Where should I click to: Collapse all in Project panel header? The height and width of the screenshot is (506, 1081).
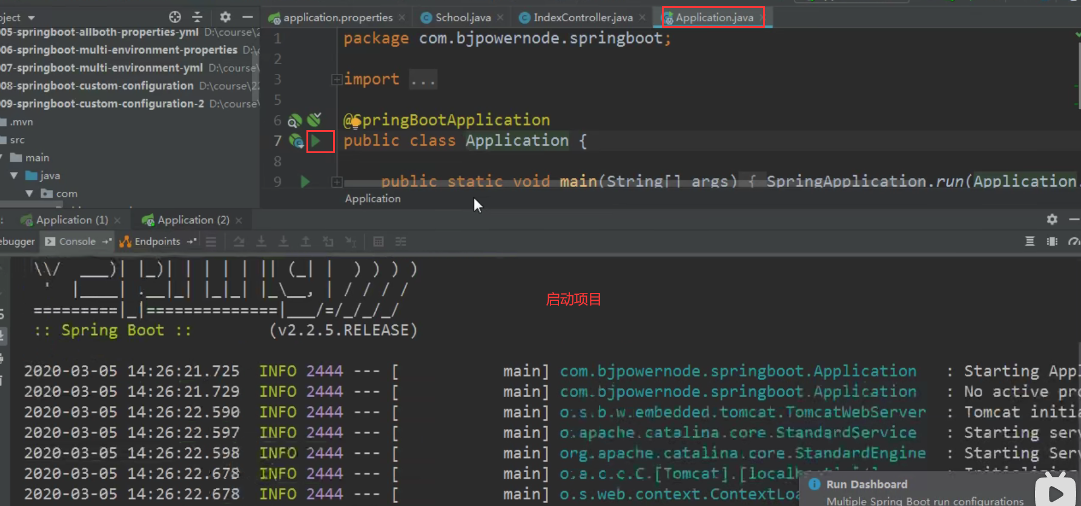point(197,17)
